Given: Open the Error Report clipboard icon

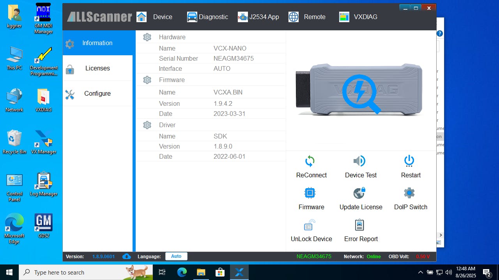Looking at the screenshot, I should [359, 225].
